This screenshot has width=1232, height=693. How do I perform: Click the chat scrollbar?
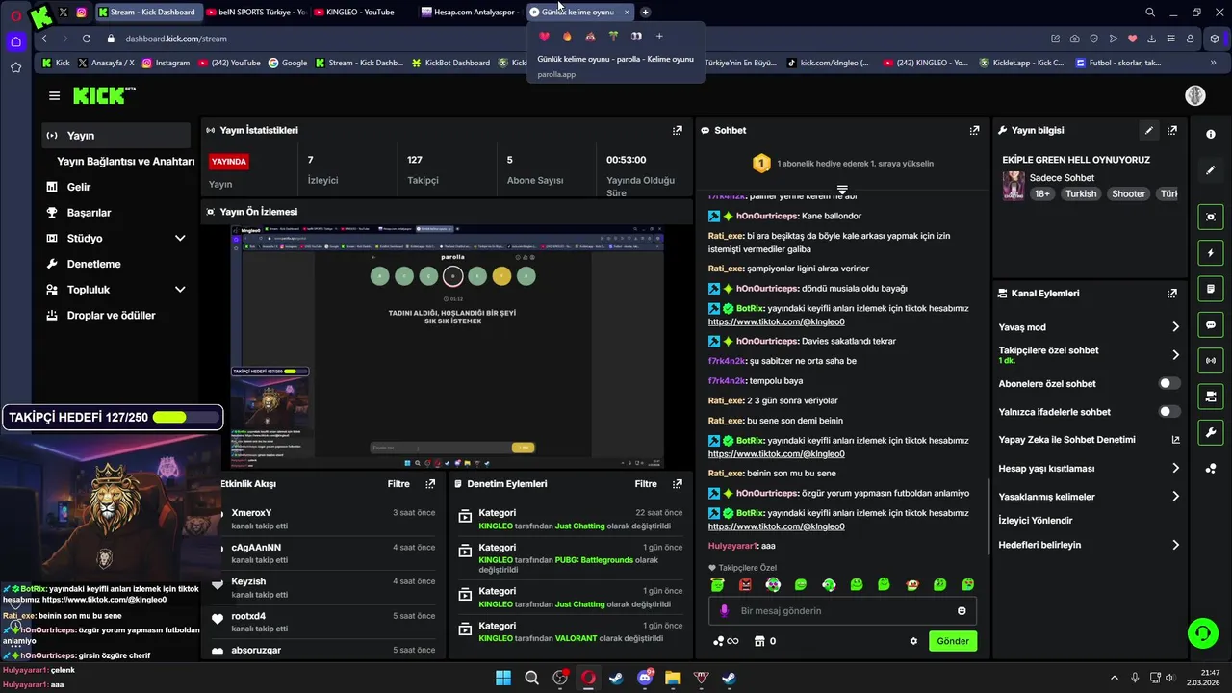[x=988, y=518]
